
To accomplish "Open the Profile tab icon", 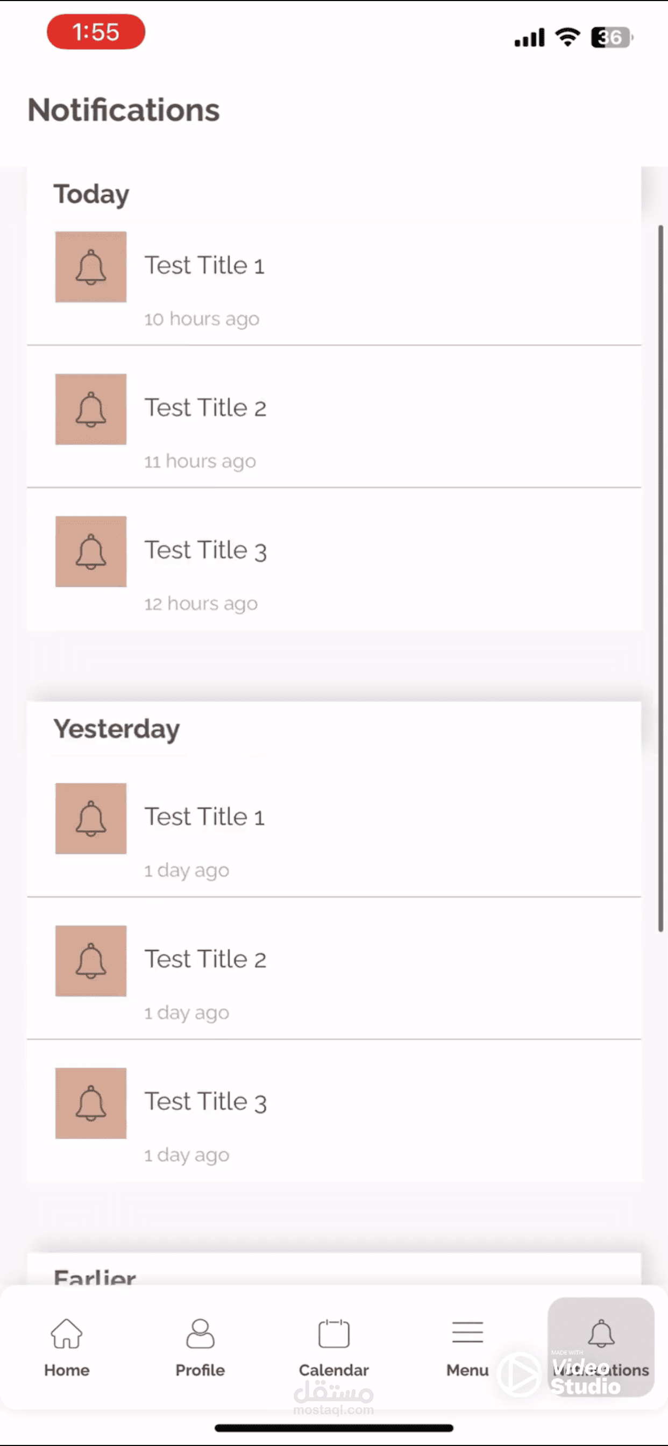I will point(201,1333).
